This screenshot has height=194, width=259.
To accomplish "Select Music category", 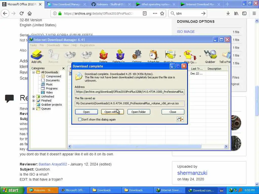I will pos(49,84).
